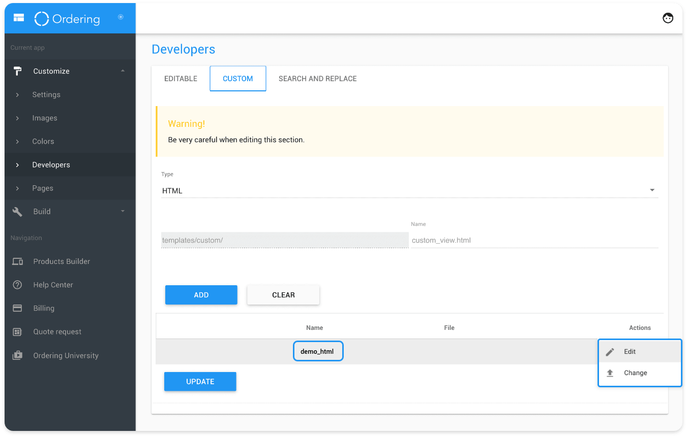Viewport: 687px width, 437px height.
Task: Click the Customize menu label
Action: click(x=51, y=71)
